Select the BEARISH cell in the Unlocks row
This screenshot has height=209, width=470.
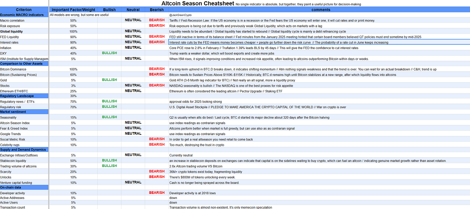pos(157,177)
